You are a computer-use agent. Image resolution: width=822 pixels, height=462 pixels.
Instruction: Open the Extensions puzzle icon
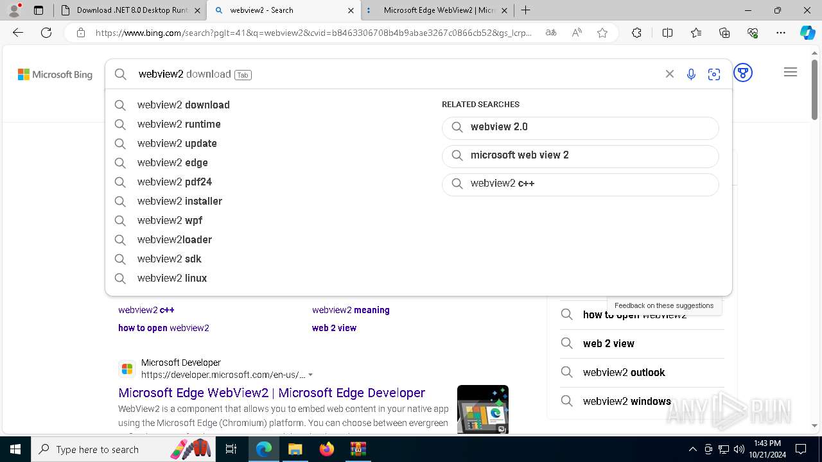click(636, 33)
